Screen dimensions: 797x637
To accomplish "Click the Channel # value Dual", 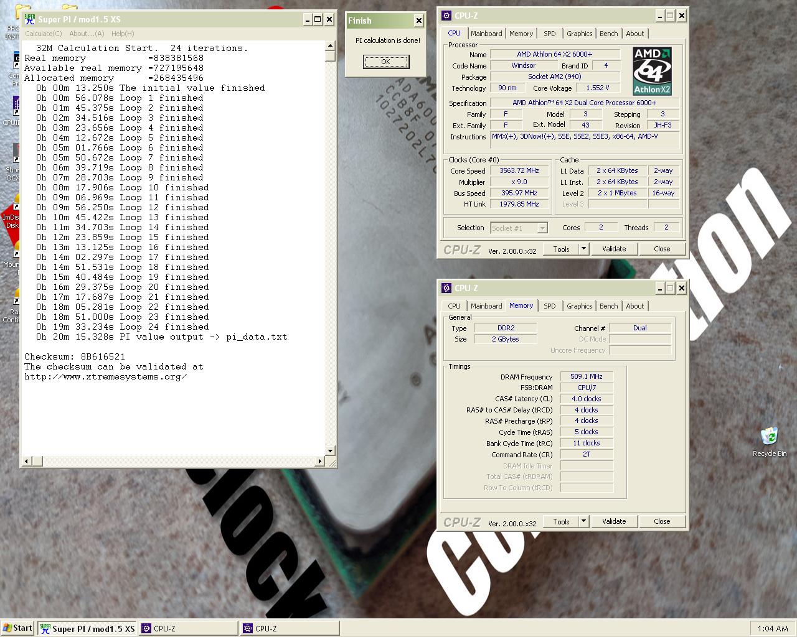I will [x=640, y=328].
